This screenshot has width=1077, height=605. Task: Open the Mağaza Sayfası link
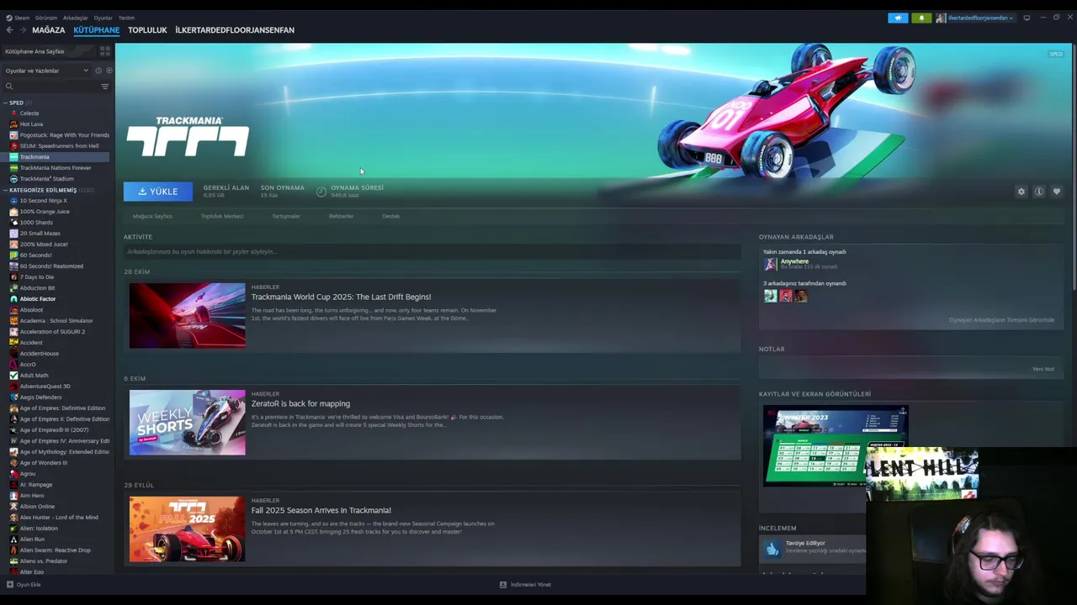click(152, 216)
